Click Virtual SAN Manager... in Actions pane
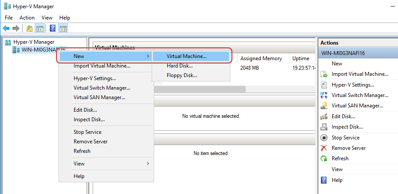The width and height of the screenshot is (398, 194). [x=357, y=106]
